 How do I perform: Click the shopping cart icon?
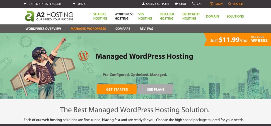[193, 4]
